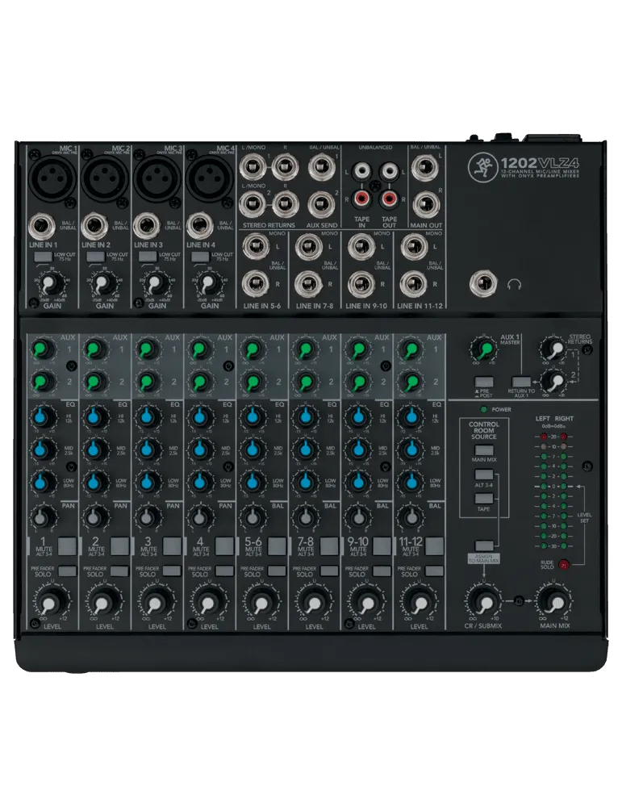The image size is (622, 807).
Task: Click the green POWER indicator LED
Action: 484,410
